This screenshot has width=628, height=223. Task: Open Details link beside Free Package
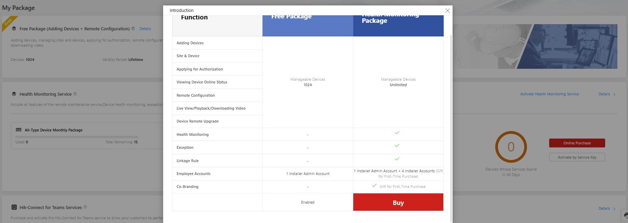pos(145,29)
